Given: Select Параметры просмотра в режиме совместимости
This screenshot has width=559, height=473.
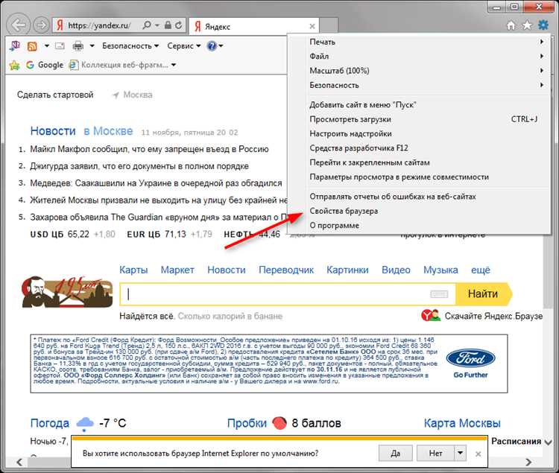Looking at the screenshot, I should pos(420,177).
